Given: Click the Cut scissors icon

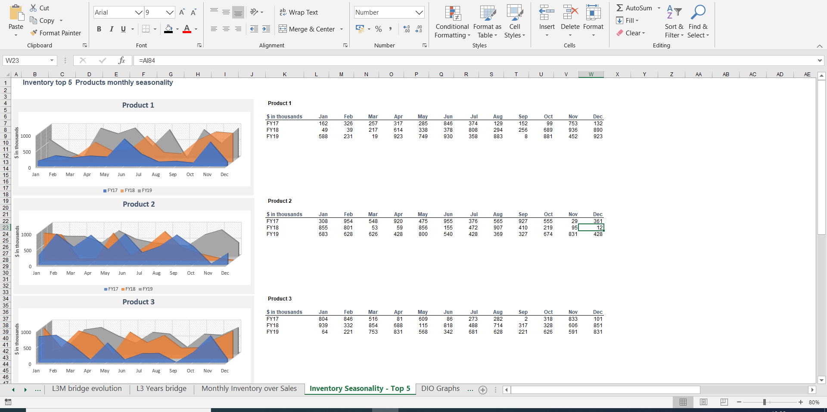Looking at the screenshot, I should (33, 8).
